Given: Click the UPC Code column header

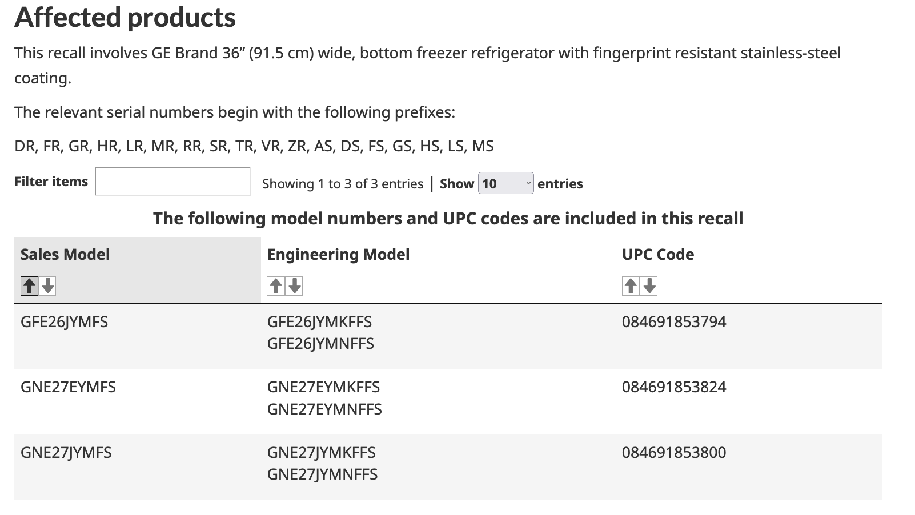Looking at the screenshot, I should 658,254.
